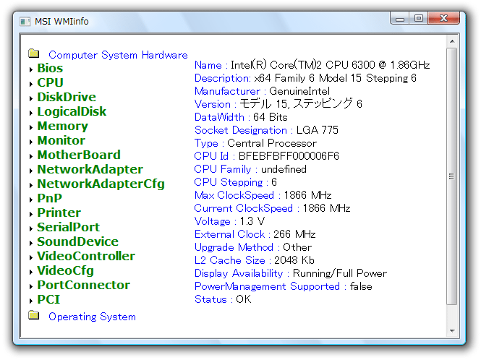Show Monitor information
481x360 pixels.
[x=61, y=141]
